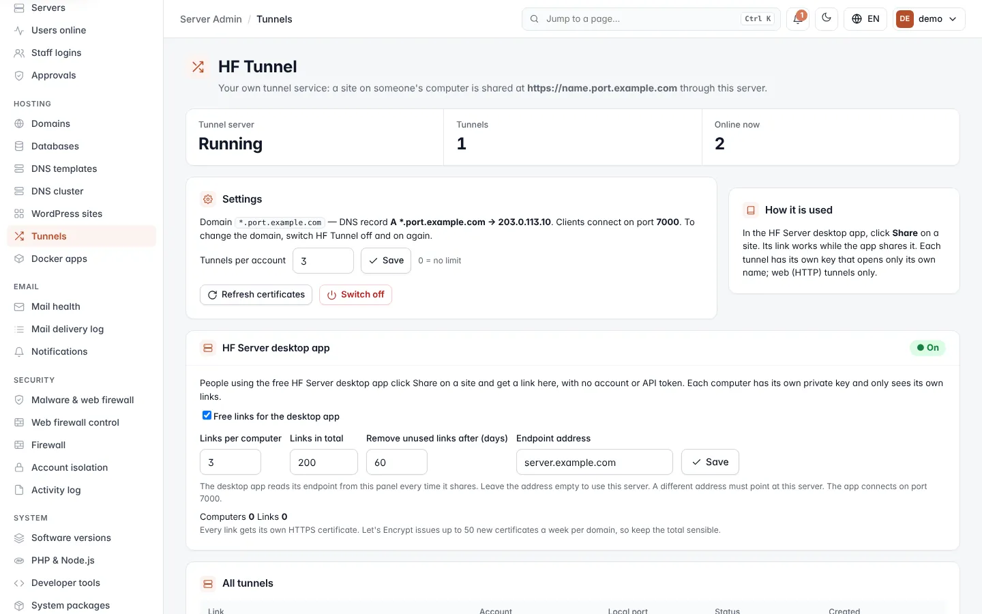The image size is (982, 614).
Task: Click the Firewall brick icon
Action: 19,445
